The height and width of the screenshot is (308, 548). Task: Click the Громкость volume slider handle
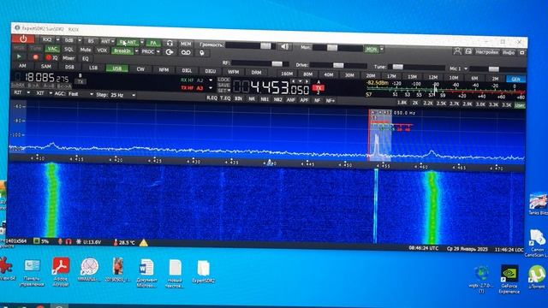coord(265,45)
